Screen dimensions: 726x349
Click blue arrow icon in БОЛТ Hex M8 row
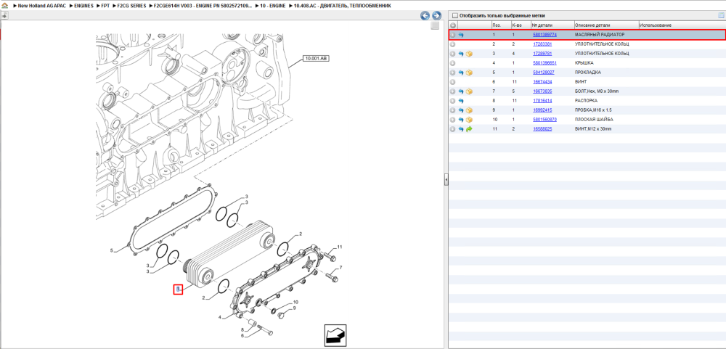point(461,91)
